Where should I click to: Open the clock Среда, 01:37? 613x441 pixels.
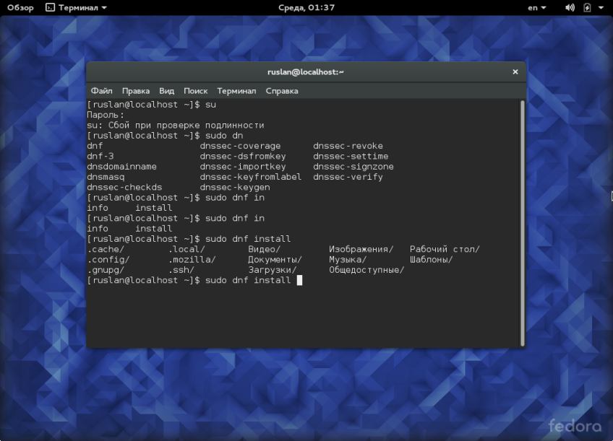coord(306,7)
